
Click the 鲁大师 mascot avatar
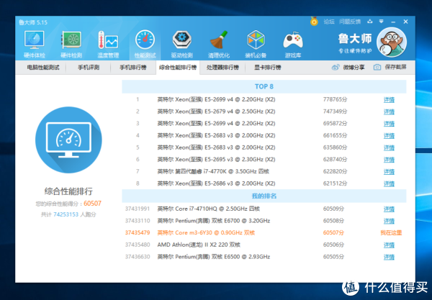(392, 42)
